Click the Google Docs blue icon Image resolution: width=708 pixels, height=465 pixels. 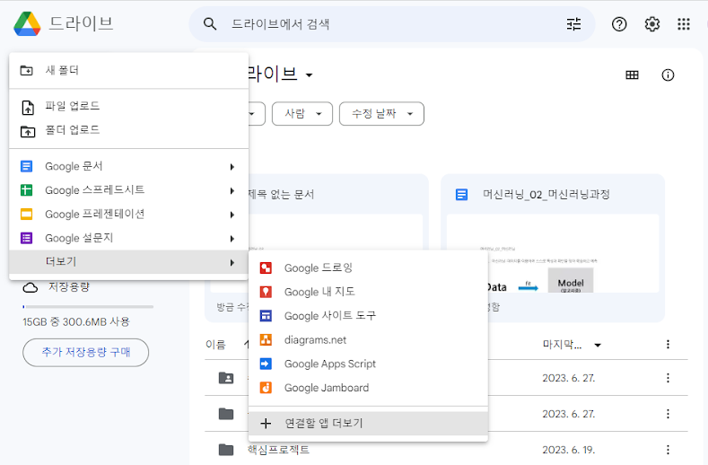27,166
